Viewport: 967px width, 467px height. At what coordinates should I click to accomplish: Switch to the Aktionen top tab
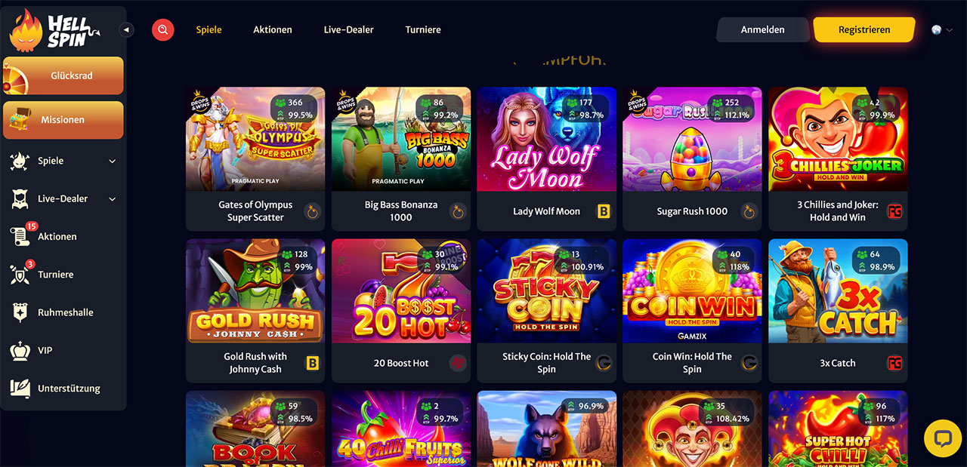[273, 29]
